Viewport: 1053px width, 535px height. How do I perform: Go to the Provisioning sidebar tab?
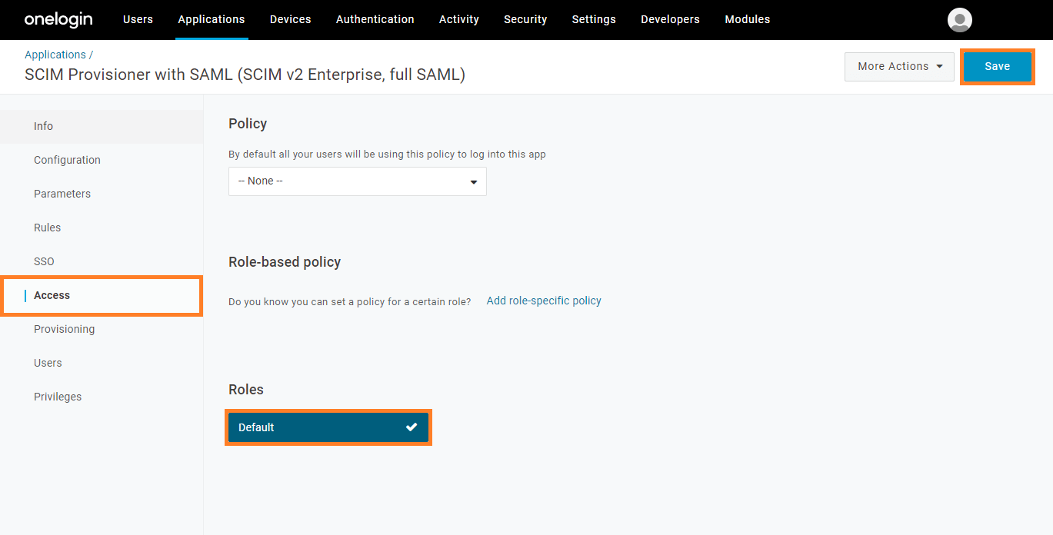(x=102, y=329)
